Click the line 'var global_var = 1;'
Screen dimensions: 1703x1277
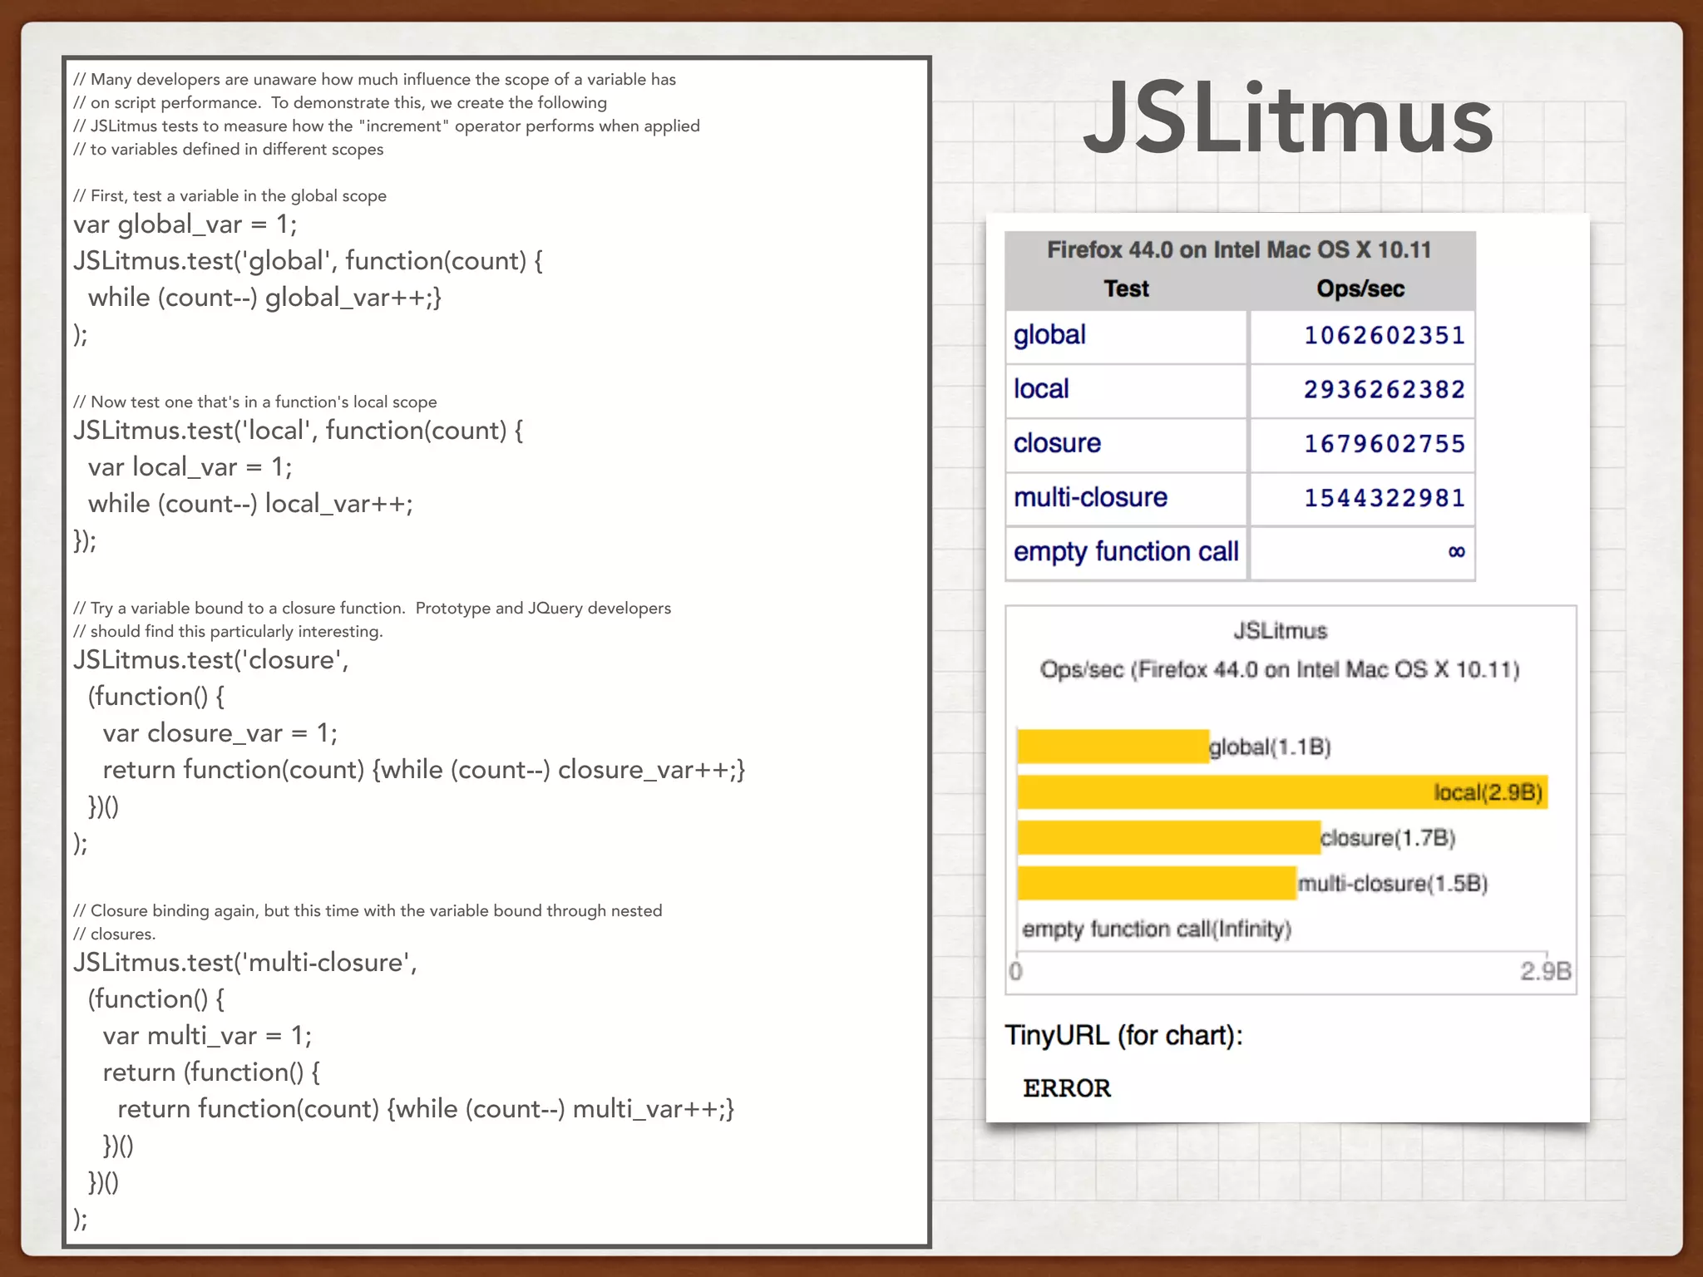185,224
